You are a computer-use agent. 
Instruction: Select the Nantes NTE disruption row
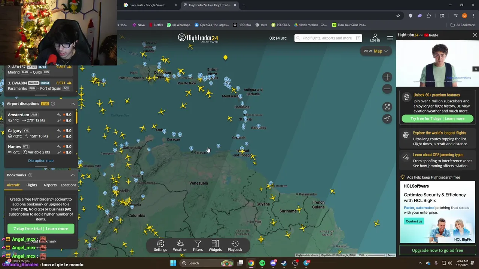(40, 149)
